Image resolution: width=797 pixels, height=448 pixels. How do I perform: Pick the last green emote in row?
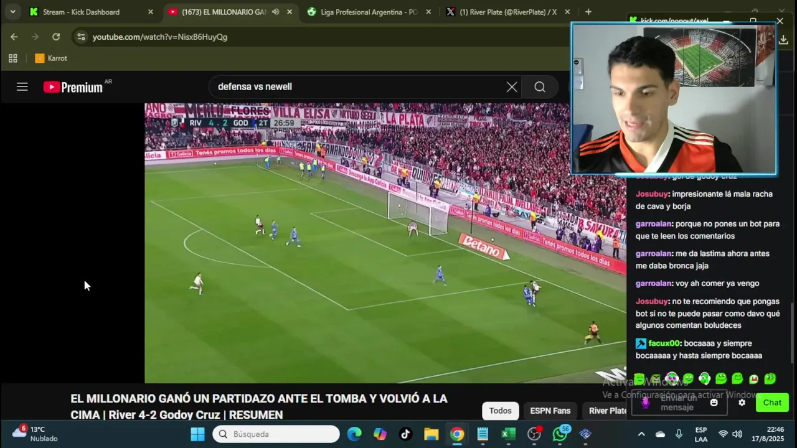(770, 378)
